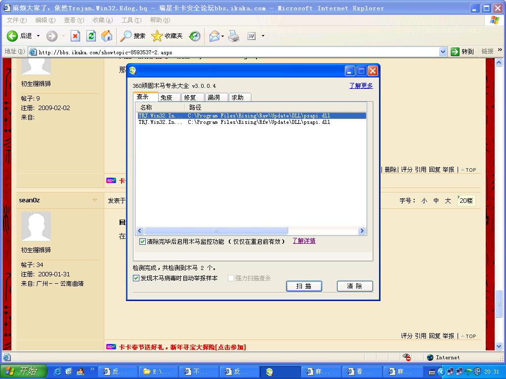Click the 扫描 button
This screenshot has height=379, width=506.
[x=304, y=286]
